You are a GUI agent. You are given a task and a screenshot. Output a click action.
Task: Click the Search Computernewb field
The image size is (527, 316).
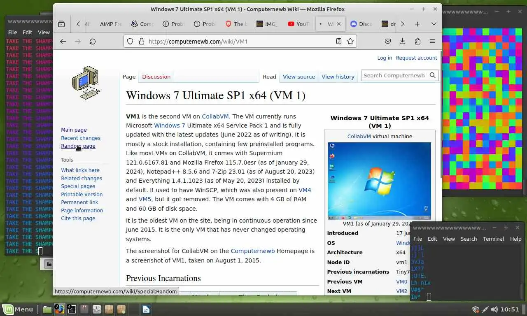pos(394,75)
